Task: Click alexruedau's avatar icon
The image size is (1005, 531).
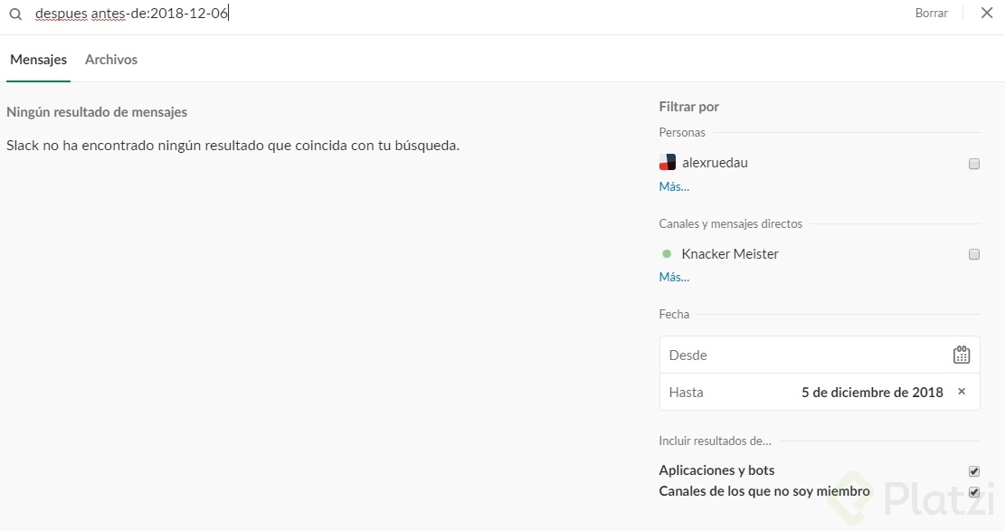Action: coord(668,163)
